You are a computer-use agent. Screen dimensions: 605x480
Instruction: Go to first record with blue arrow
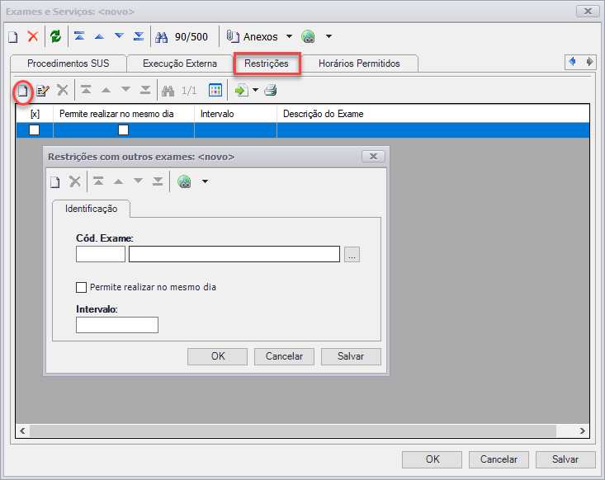pyautogui.click(x=79, y=36)
